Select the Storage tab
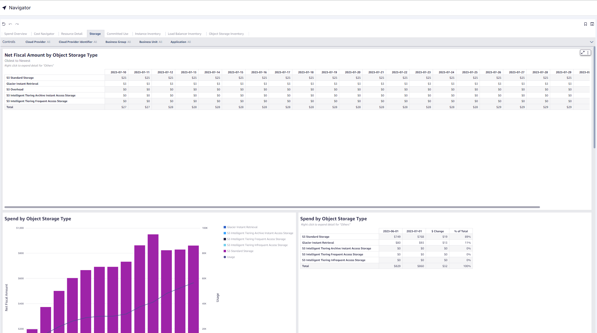This screenshot has height=333, width=597. pyautogui.click(x=95, y=34)
